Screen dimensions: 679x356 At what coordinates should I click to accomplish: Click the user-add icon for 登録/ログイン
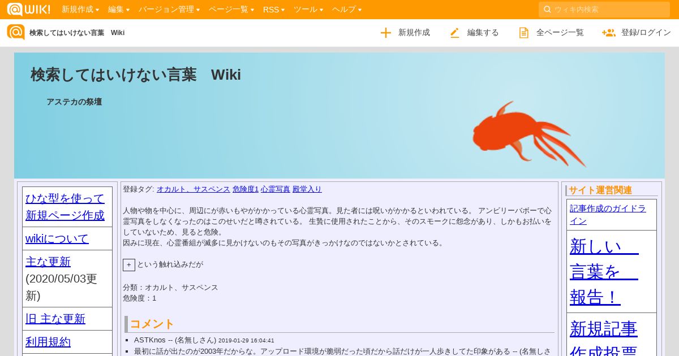click(x=609, y=33)
